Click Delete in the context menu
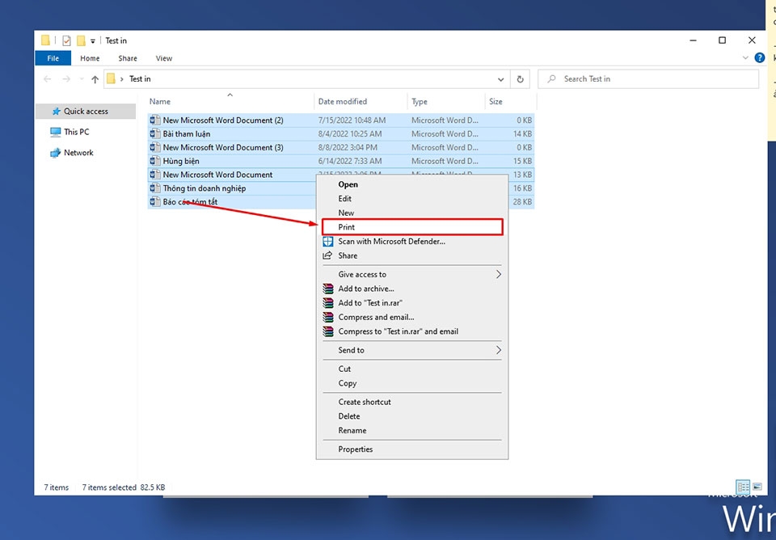The height and width of the screenshot is (540, 776). (412, 416)
